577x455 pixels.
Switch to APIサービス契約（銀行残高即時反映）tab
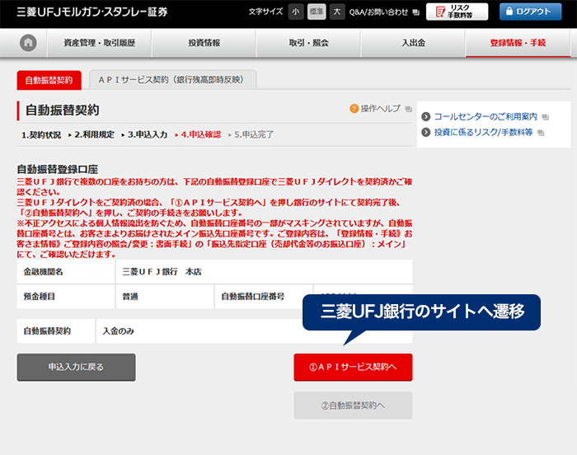(172, 80)
